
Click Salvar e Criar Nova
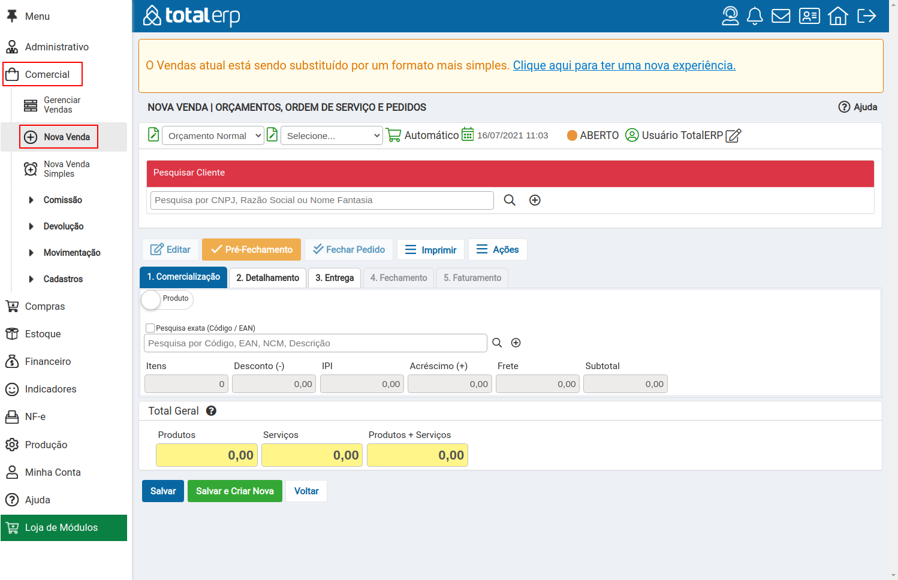click(235, 491)
